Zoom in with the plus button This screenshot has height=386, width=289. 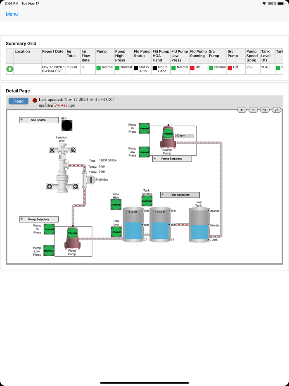(242, 110)
